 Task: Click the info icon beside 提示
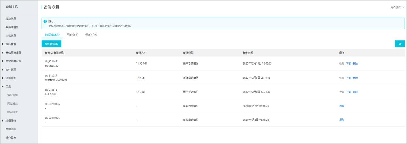click(x=45, y=21)
